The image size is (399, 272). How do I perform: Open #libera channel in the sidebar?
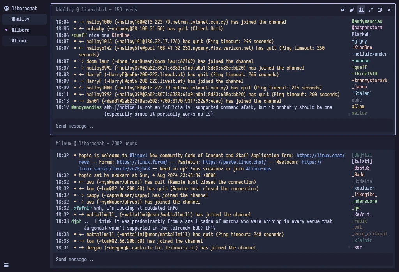point(25,30)
